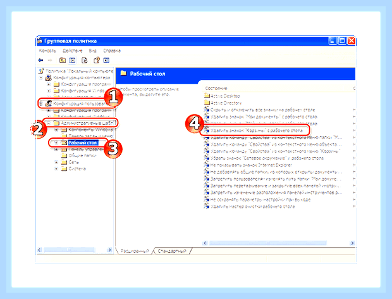392x299 pixels.
Task: Open the Действие menu
Action: click(73, 51)
